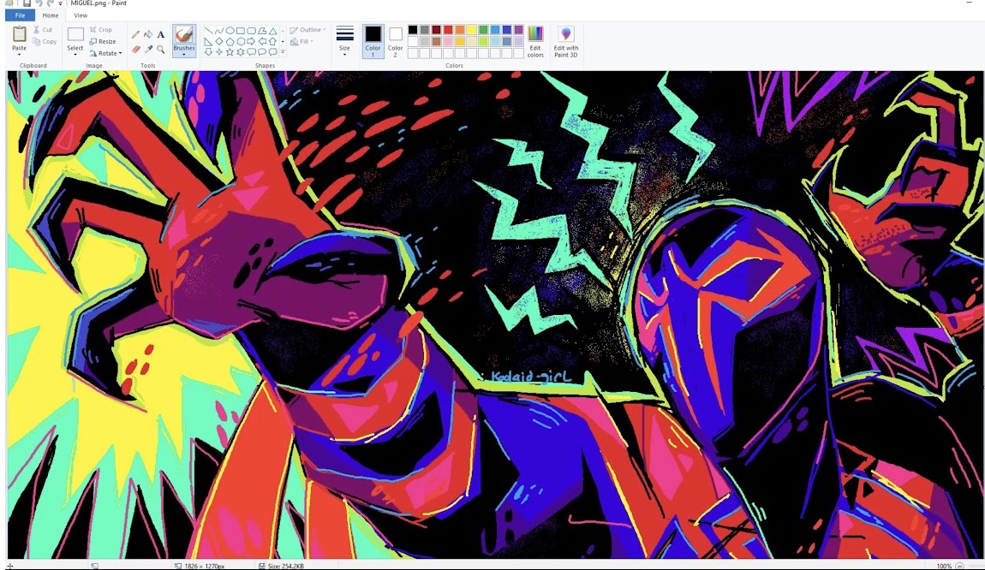
Task: Choose the Right triangle shape
Action: click(x=208, y=42)
